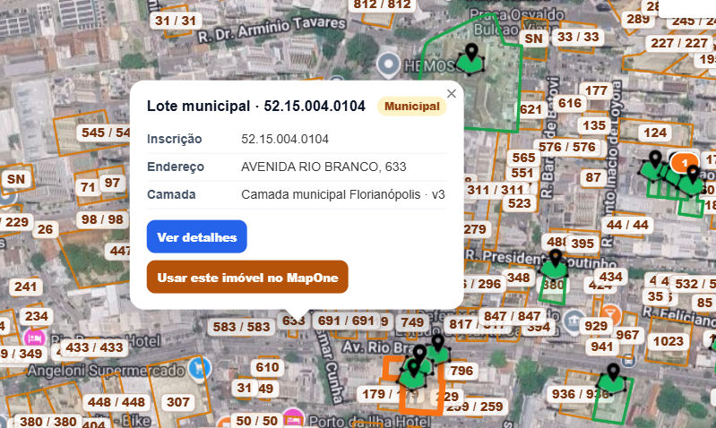Image resolution: width=716 pixels, height=428 pixels.
Task: Click lot label 135
Action: pyautogui.click(x=593, y=125)
